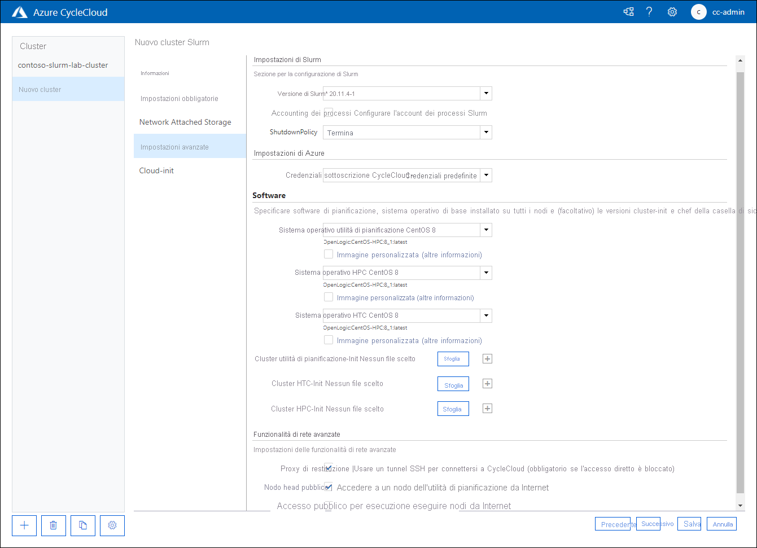Click scrollbar up arrow
This screenshot has height=548, width=757.
[x=741, y=60]
